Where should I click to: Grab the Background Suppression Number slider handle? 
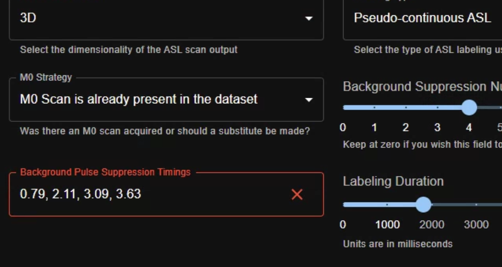coord(469,108)
